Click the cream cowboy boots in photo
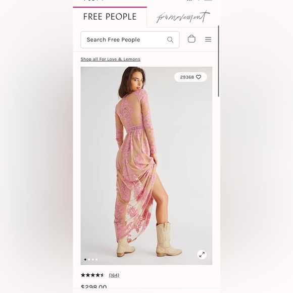This screenshot has width=293, height=293. coord(150,240)
